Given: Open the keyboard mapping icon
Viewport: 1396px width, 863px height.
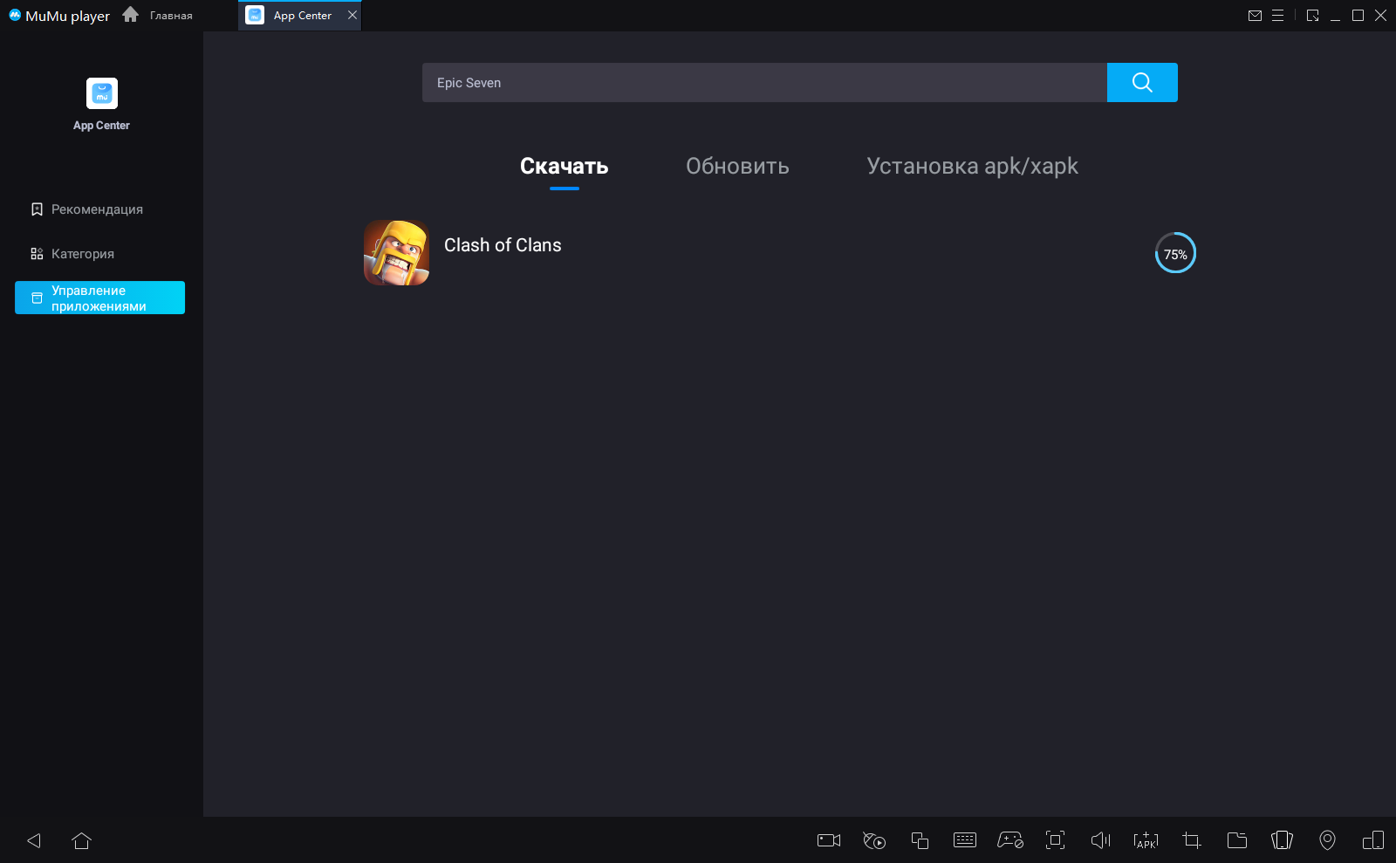Looking at the screenshot, I should point(965,840).
